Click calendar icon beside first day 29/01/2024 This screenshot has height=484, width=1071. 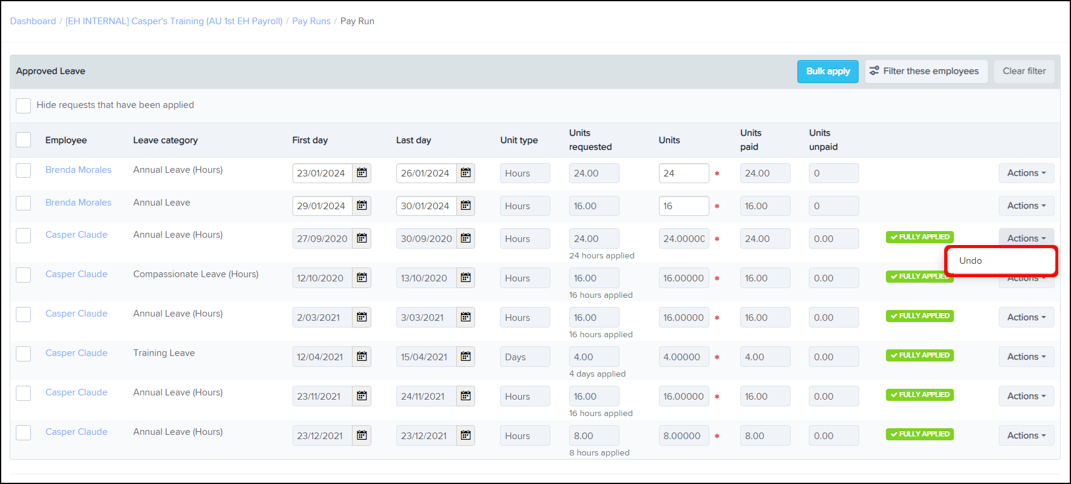(362, 206)
